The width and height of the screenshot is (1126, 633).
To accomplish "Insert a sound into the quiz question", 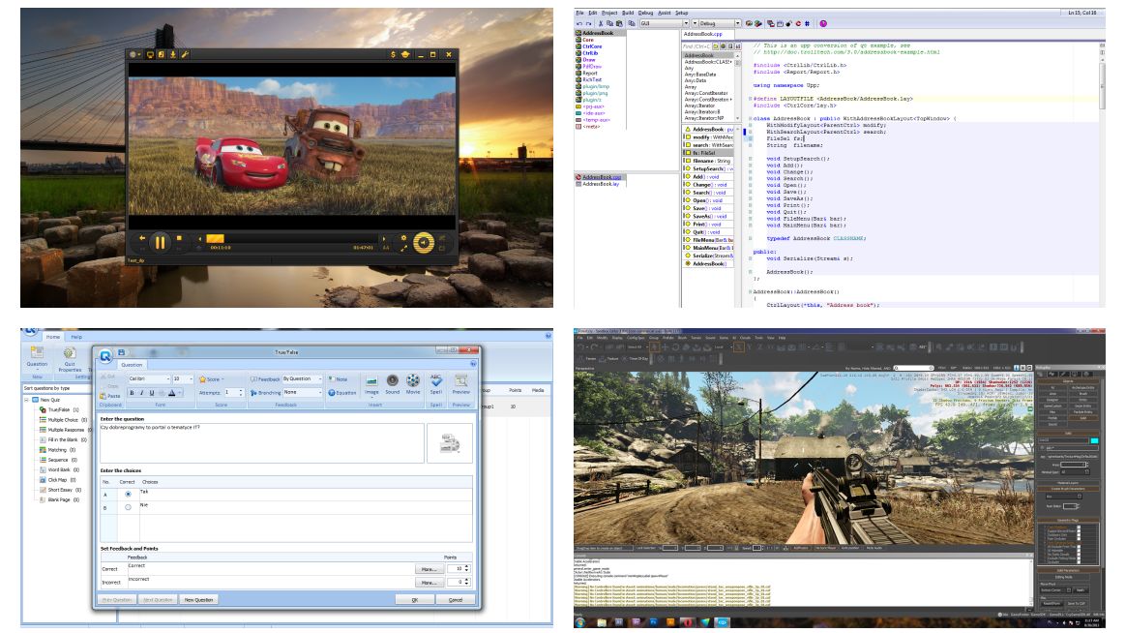I will tap(392, 384).
